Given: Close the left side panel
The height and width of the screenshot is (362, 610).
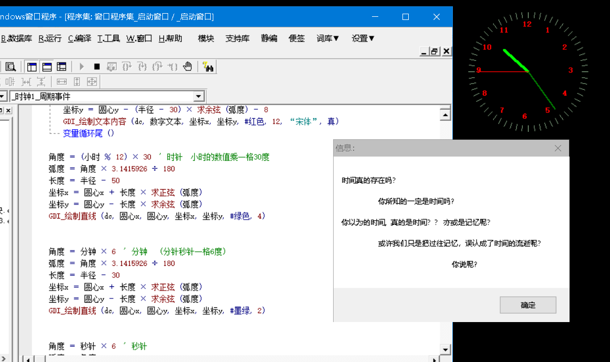Looking at the screenshot, I should [8, 110].
